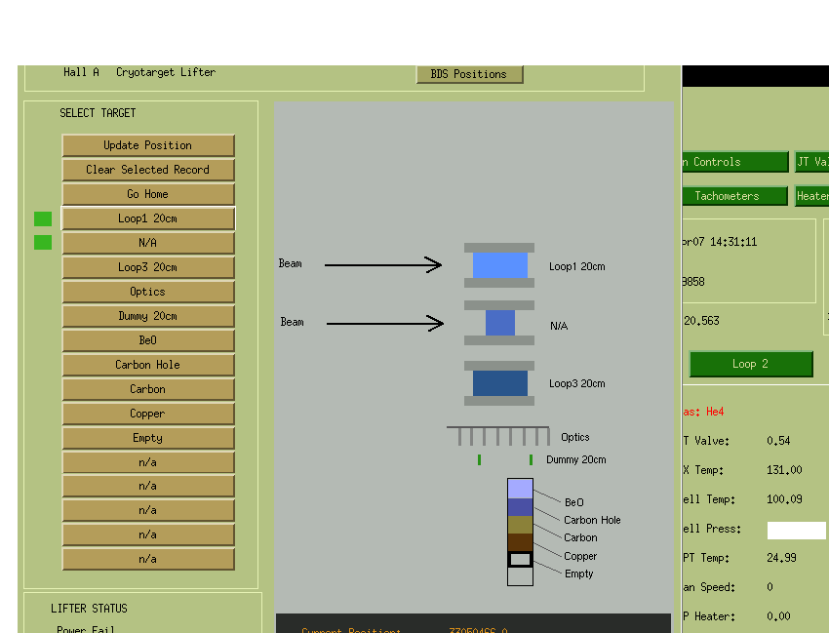829x633 pixels.
Task: Select the Carbon target button
Action: 148,389
